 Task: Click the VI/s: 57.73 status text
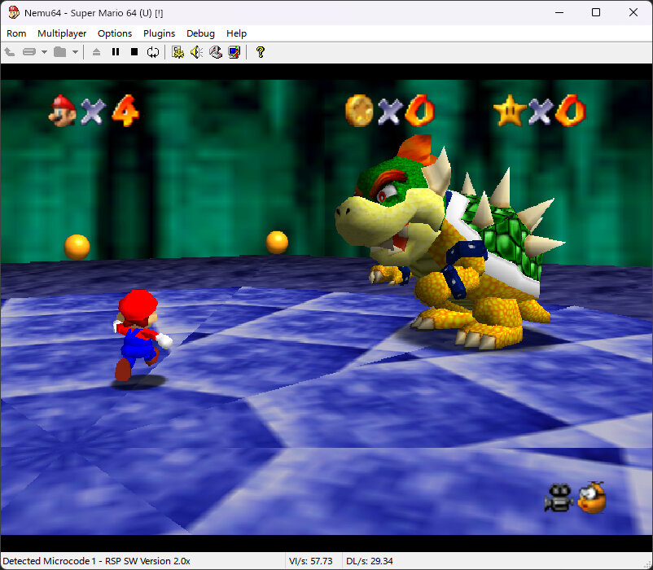(311, 561)
